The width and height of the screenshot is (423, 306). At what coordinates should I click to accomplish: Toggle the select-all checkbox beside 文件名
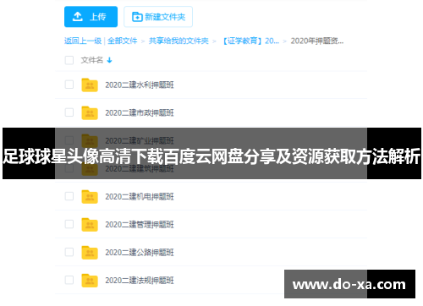point(69,60)
